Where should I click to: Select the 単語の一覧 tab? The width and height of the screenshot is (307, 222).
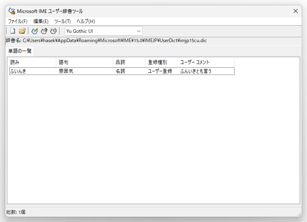20,51
